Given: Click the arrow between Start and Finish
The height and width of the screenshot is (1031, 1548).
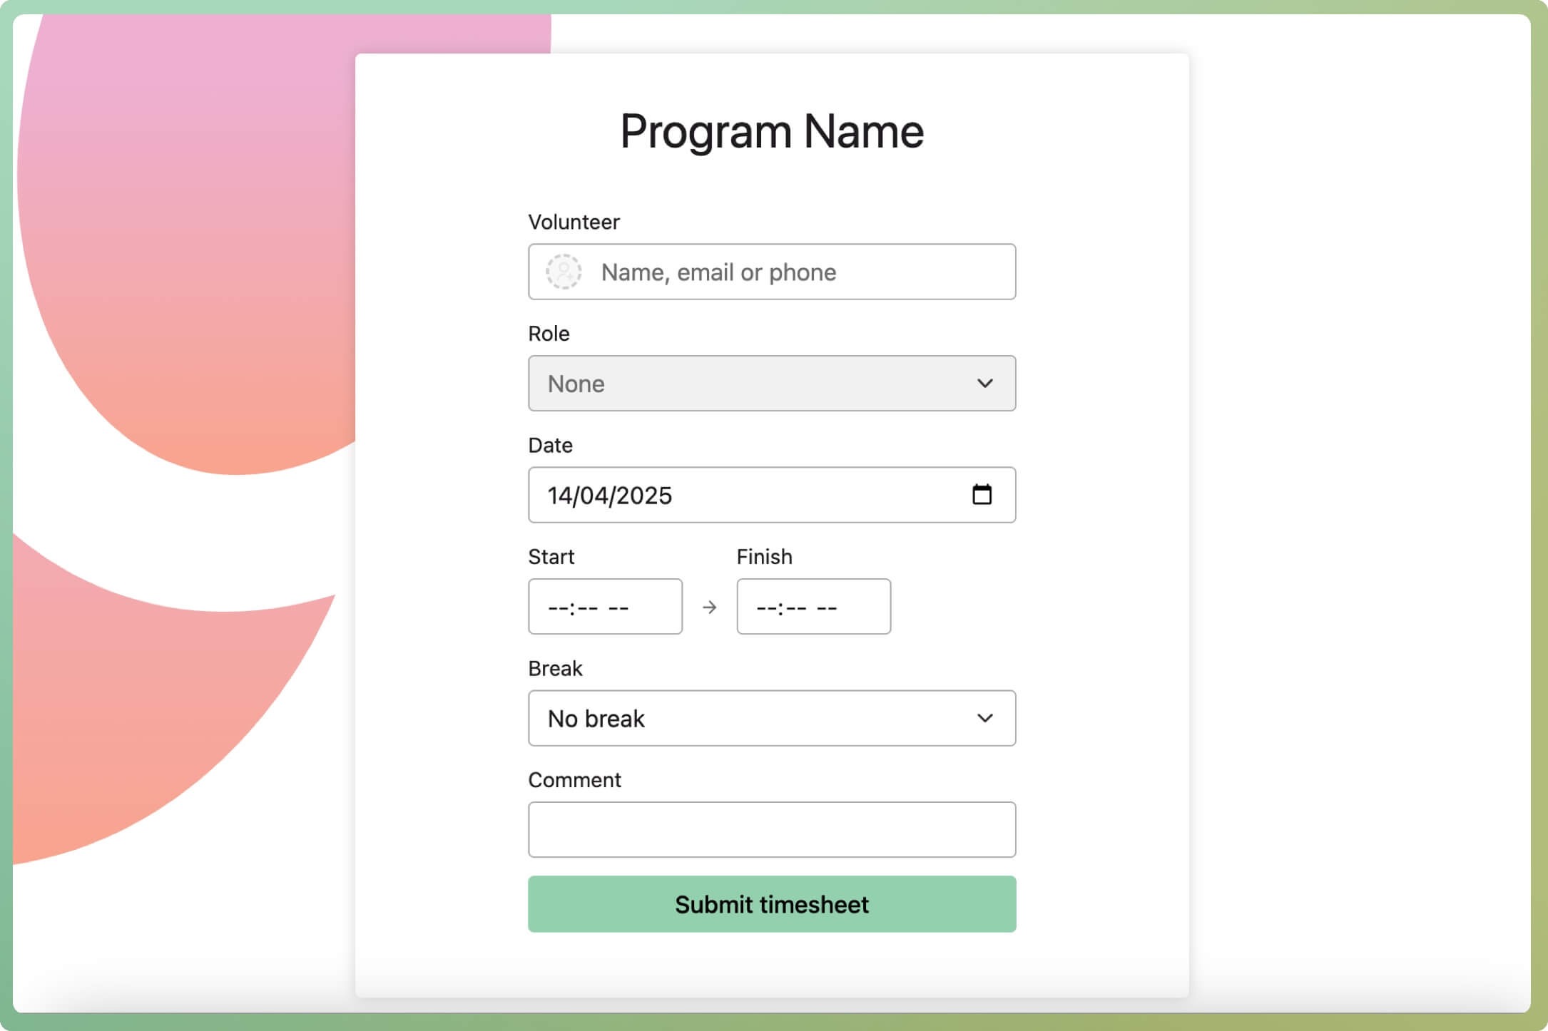Looking at the screenshot, I should (709, 607).
